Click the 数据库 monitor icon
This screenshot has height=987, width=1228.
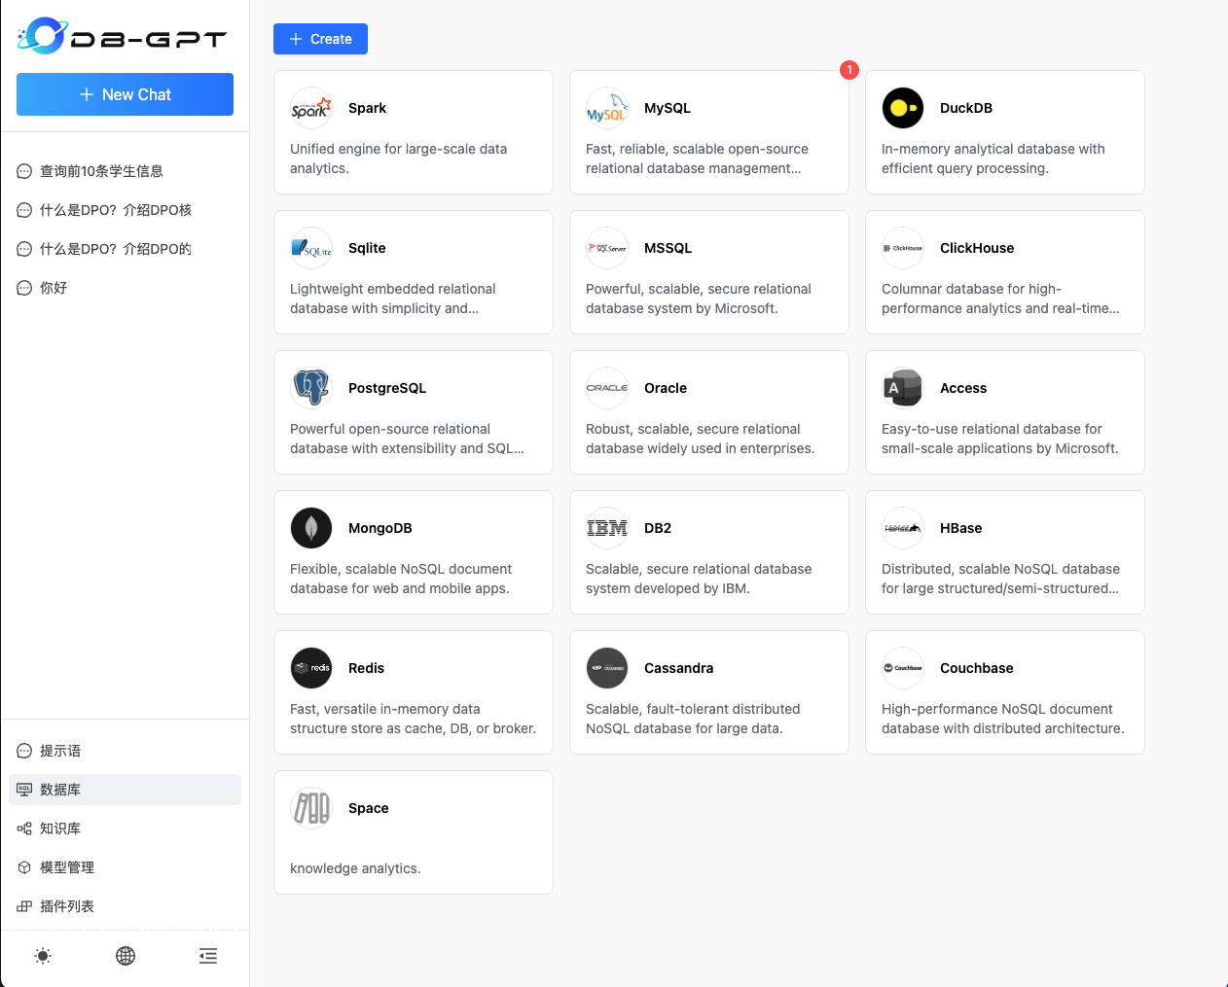[x=24, y=790]
